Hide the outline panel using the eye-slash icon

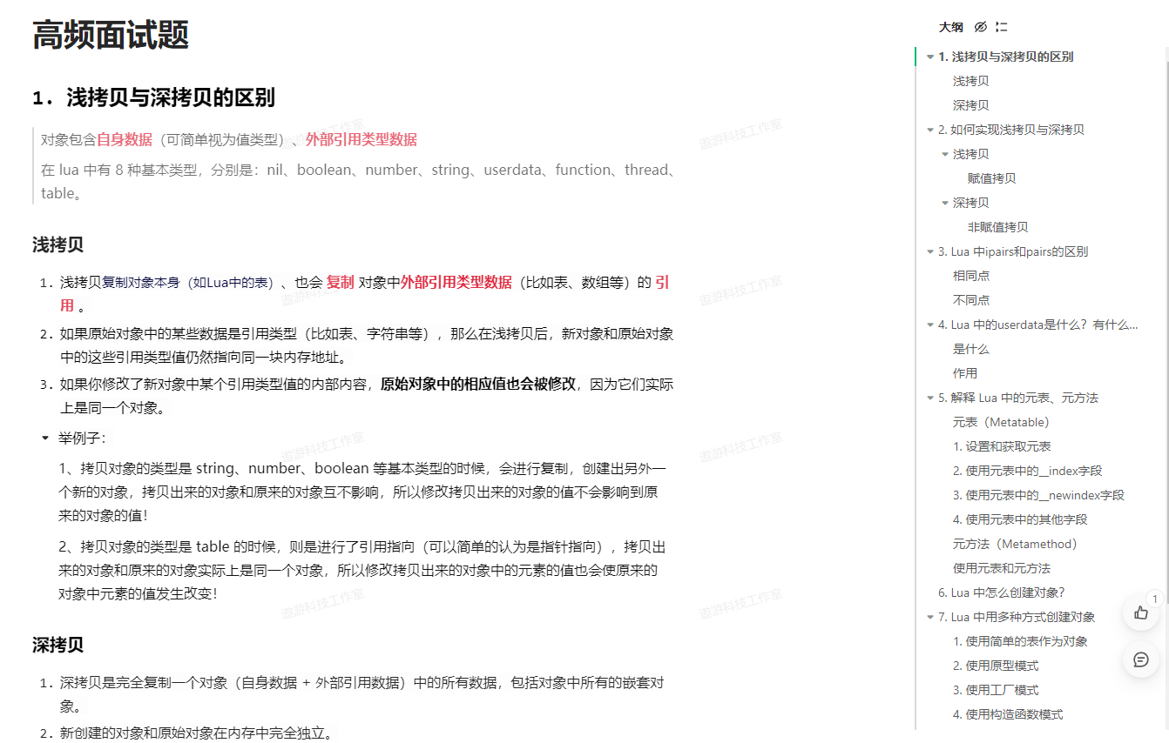(980, 27)
